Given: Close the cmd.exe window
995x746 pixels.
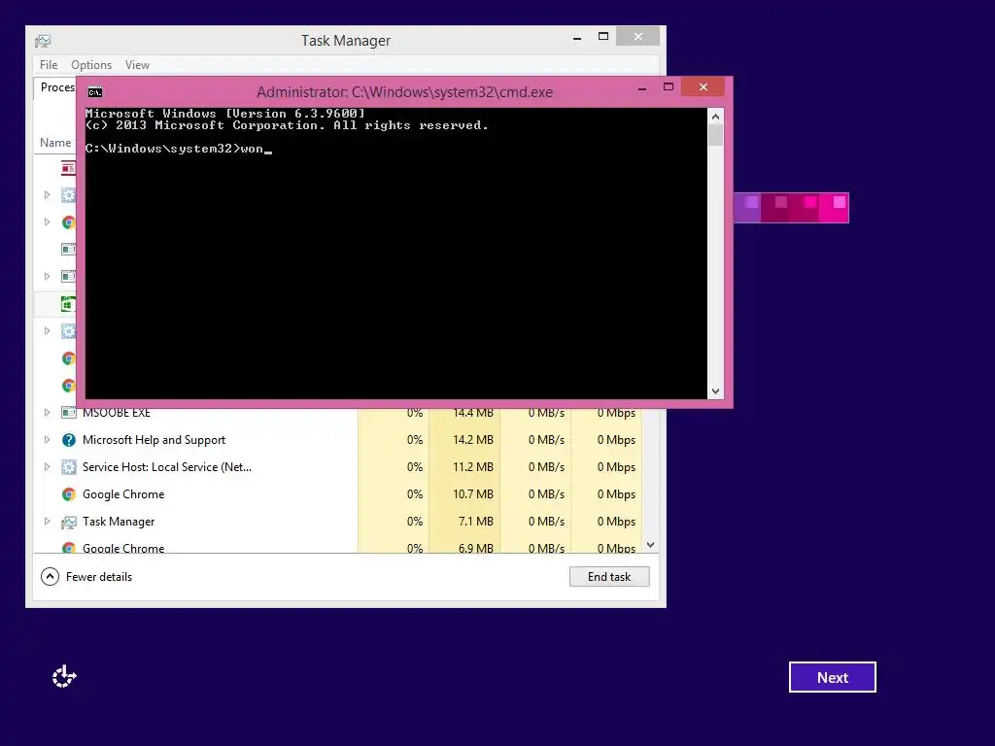Looking at the screenshot, I should coord(703,86).
